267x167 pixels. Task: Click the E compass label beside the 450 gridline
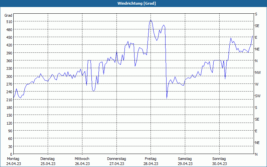[x=256, y=37]
